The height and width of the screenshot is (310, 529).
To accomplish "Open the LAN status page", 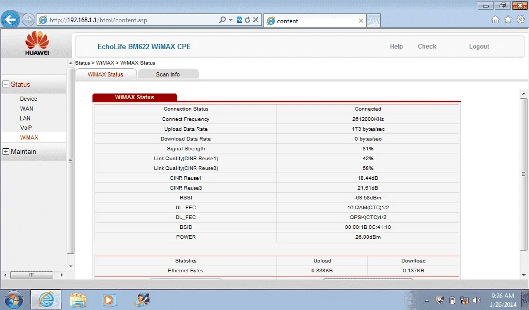I will click(x=25, y=118).
